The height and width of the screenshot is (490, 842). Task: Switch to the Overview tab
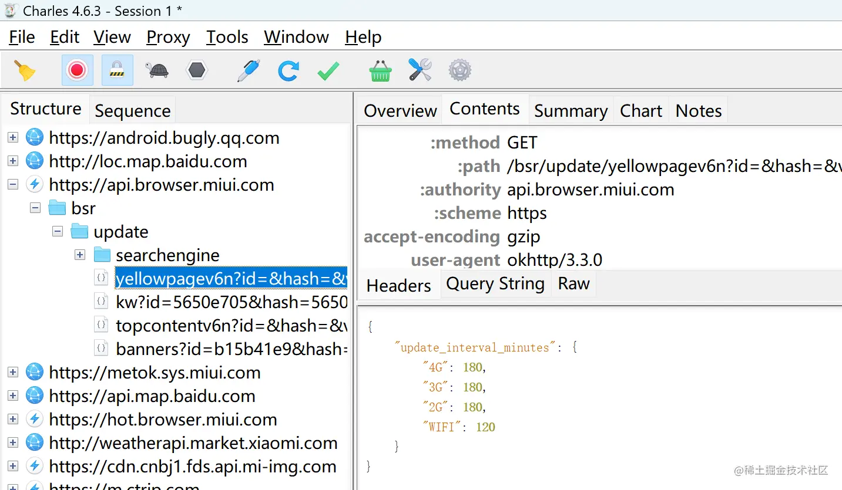[x=400, y=110]
